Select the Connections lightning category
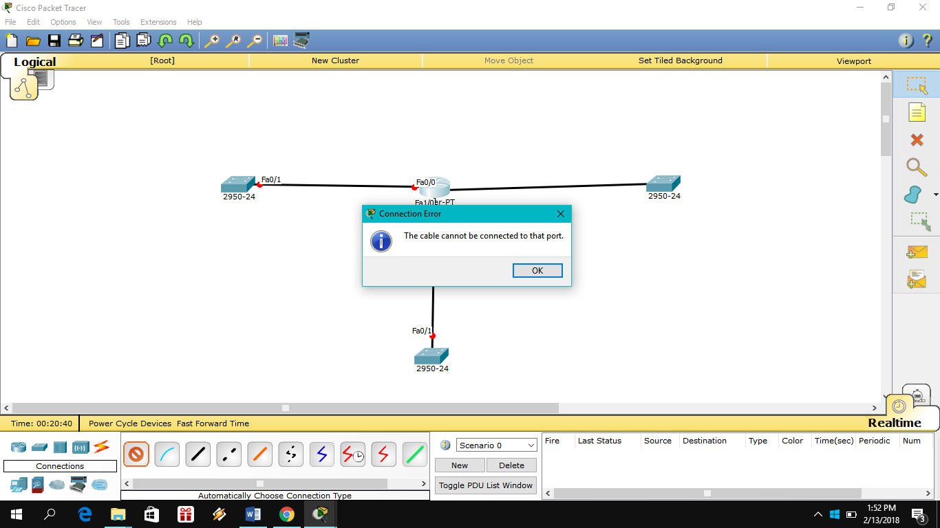This screenshot has height=528, width=940. click(102, 447)
